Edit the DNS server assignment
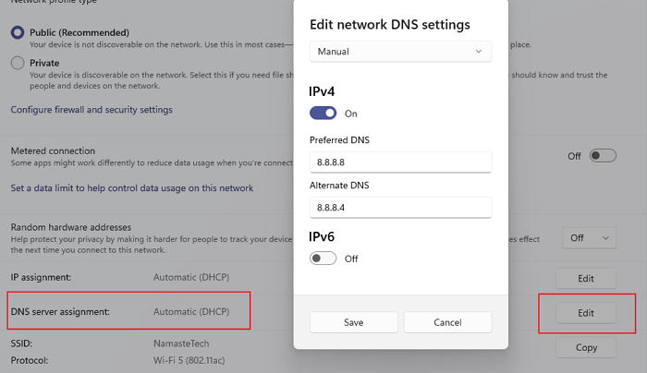The height and width of the screenshot is (373, 647). (586, 313)
